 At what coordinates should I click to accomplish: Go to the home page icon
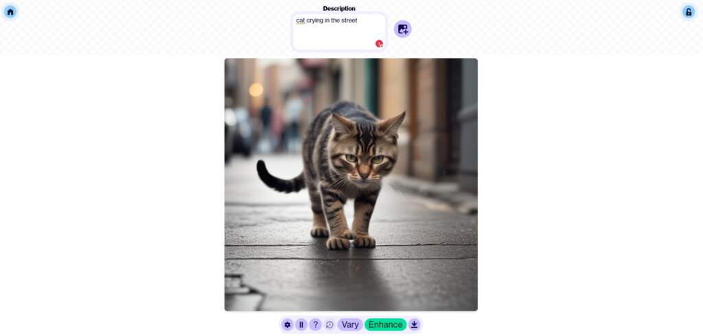click(10, 12)
